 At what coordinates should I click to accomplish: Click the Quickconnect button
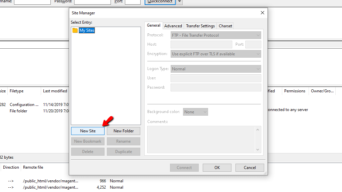click(x=160, y=2)
